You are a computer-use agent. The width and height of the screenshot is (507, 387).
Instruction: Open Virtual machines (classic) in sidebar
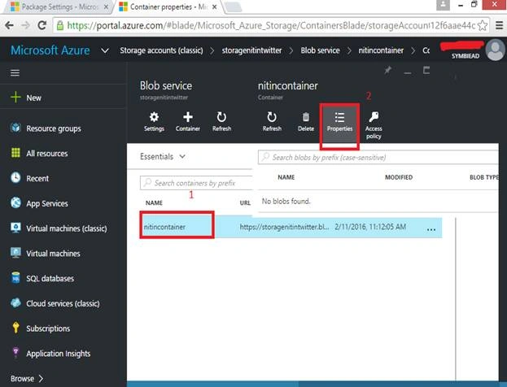(59, 228)
